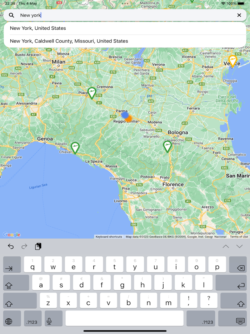Tap the p key
The height and width of the screenshot is (334, 250).
tap(217, 264)
